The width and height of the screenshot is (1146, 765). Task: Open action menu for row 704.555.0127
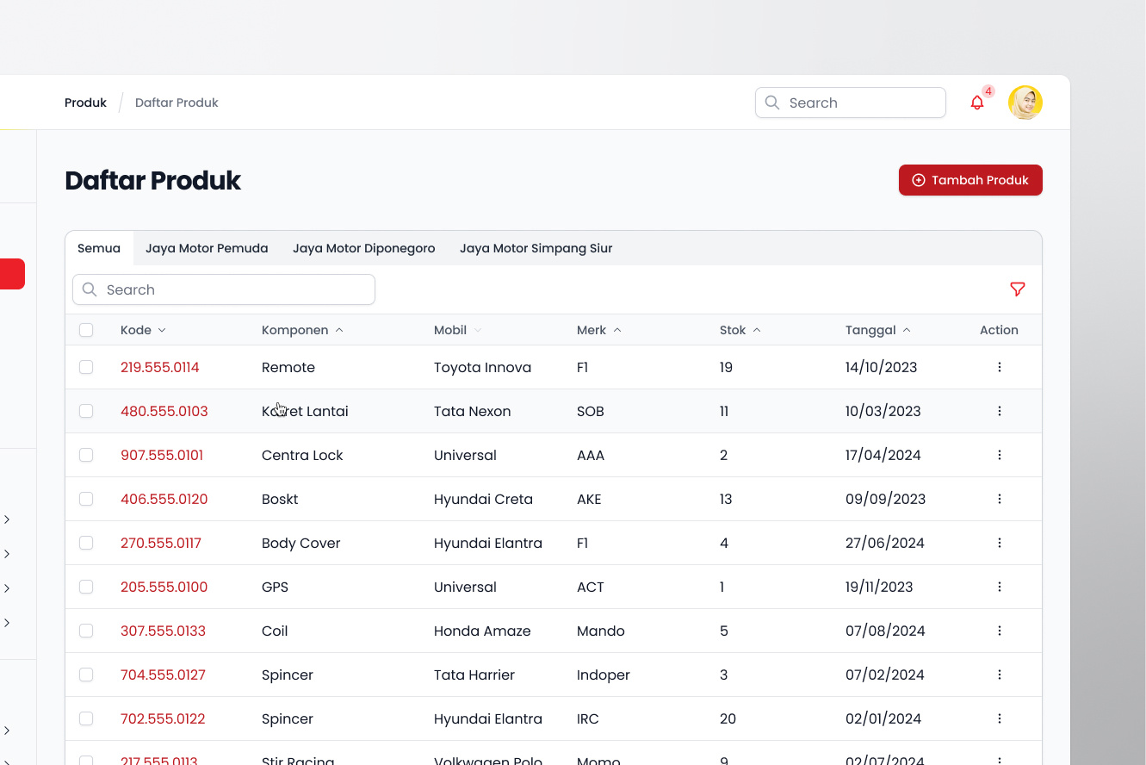(1000, 675)
